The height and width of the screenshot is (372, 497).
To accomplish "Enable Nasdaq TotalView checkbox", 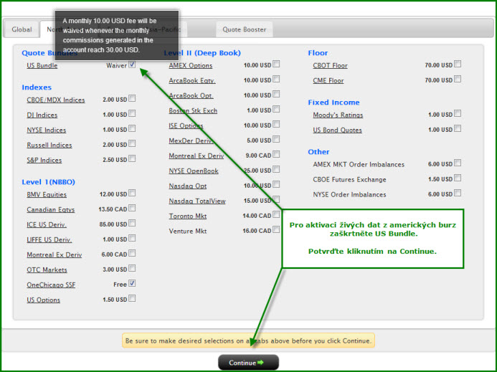I will 276,199.
